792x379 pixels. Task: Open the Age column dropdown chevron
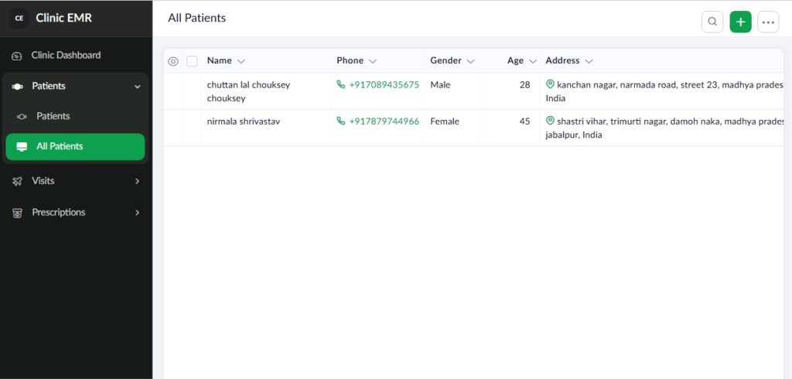click(532, 61)
